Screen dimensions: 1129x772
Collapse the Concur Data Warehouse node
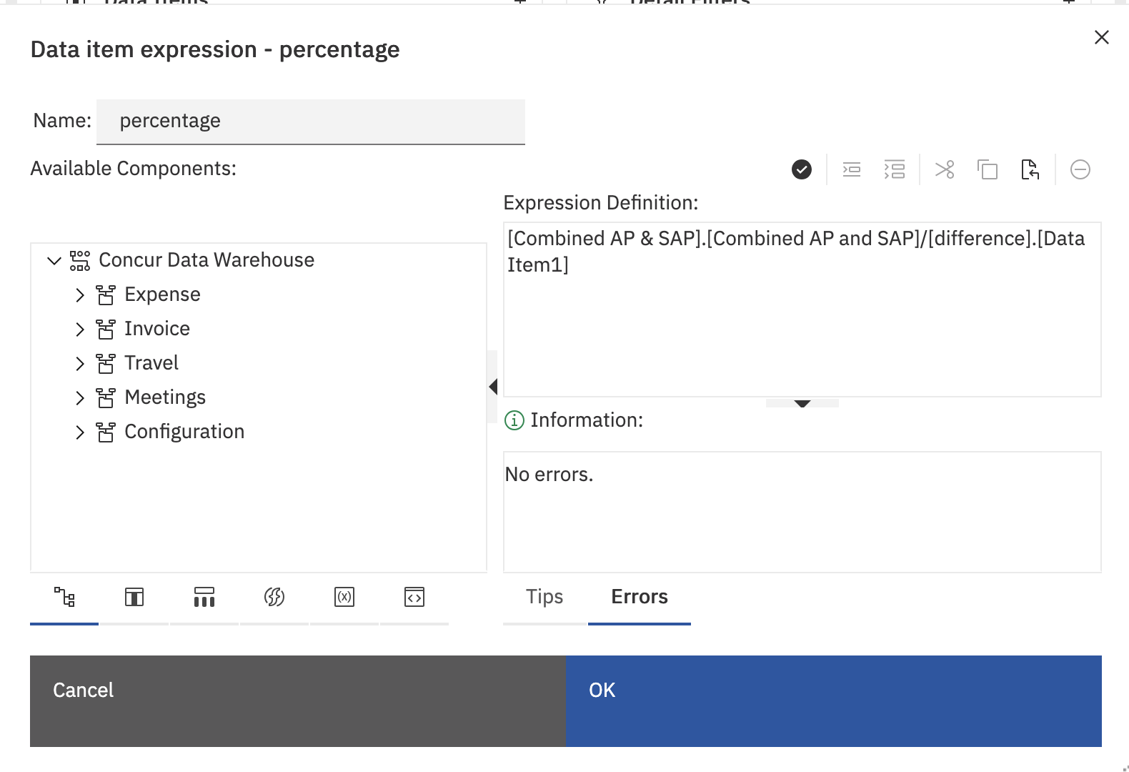pyautogui.click(x=54, y=261)
